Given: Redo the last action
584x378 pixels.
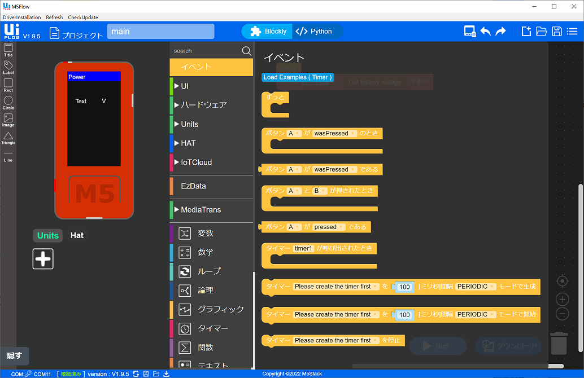Looking at the screenshot, I should [x=501, y=32].
